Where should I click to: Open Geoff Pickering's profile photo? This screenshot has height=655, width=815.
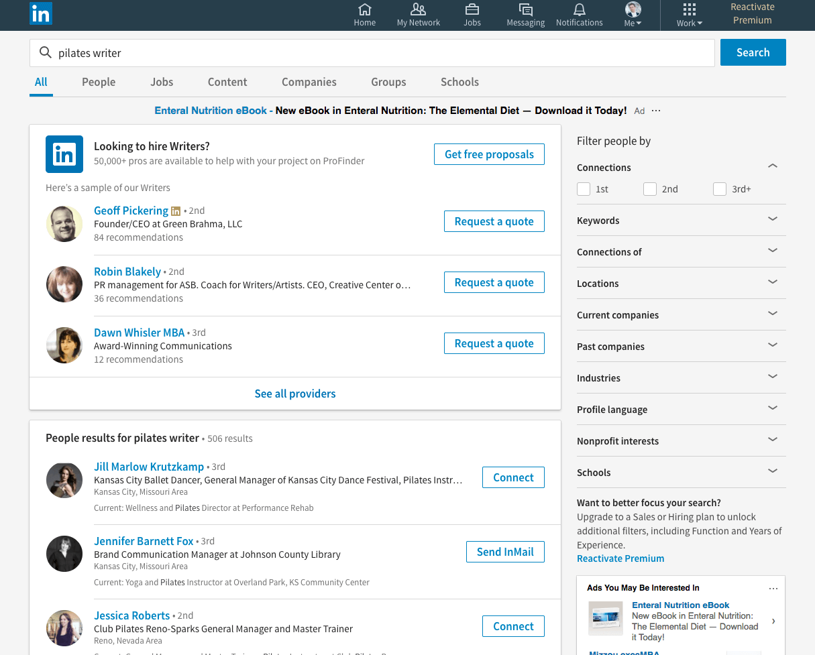point(64,224)
